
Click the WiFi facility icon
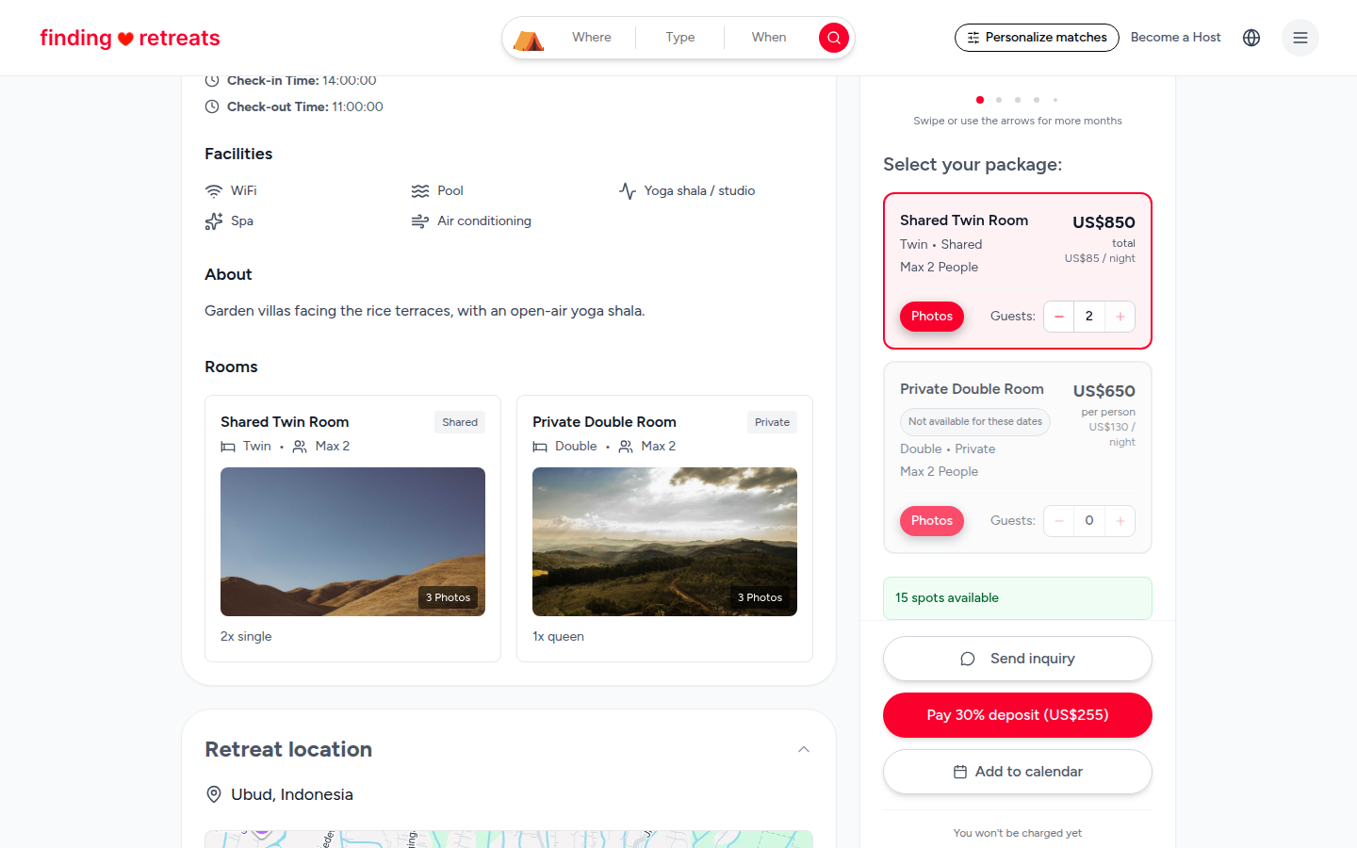click(x=214, y=191)
